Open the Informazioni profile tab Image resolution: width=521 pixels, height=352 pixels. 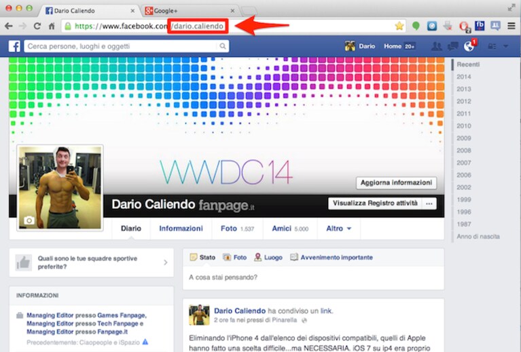pyautogui.click(x=181, y=229)
